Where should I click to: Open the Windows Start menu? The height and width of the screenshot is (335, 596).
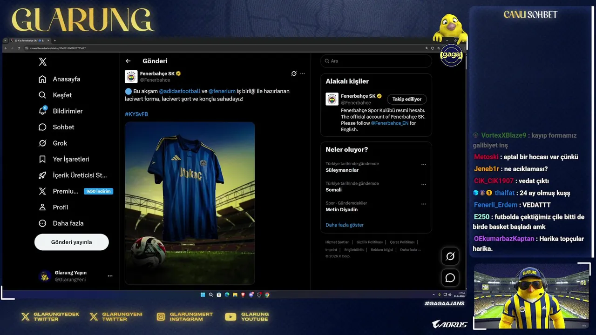tap(203, 295)
